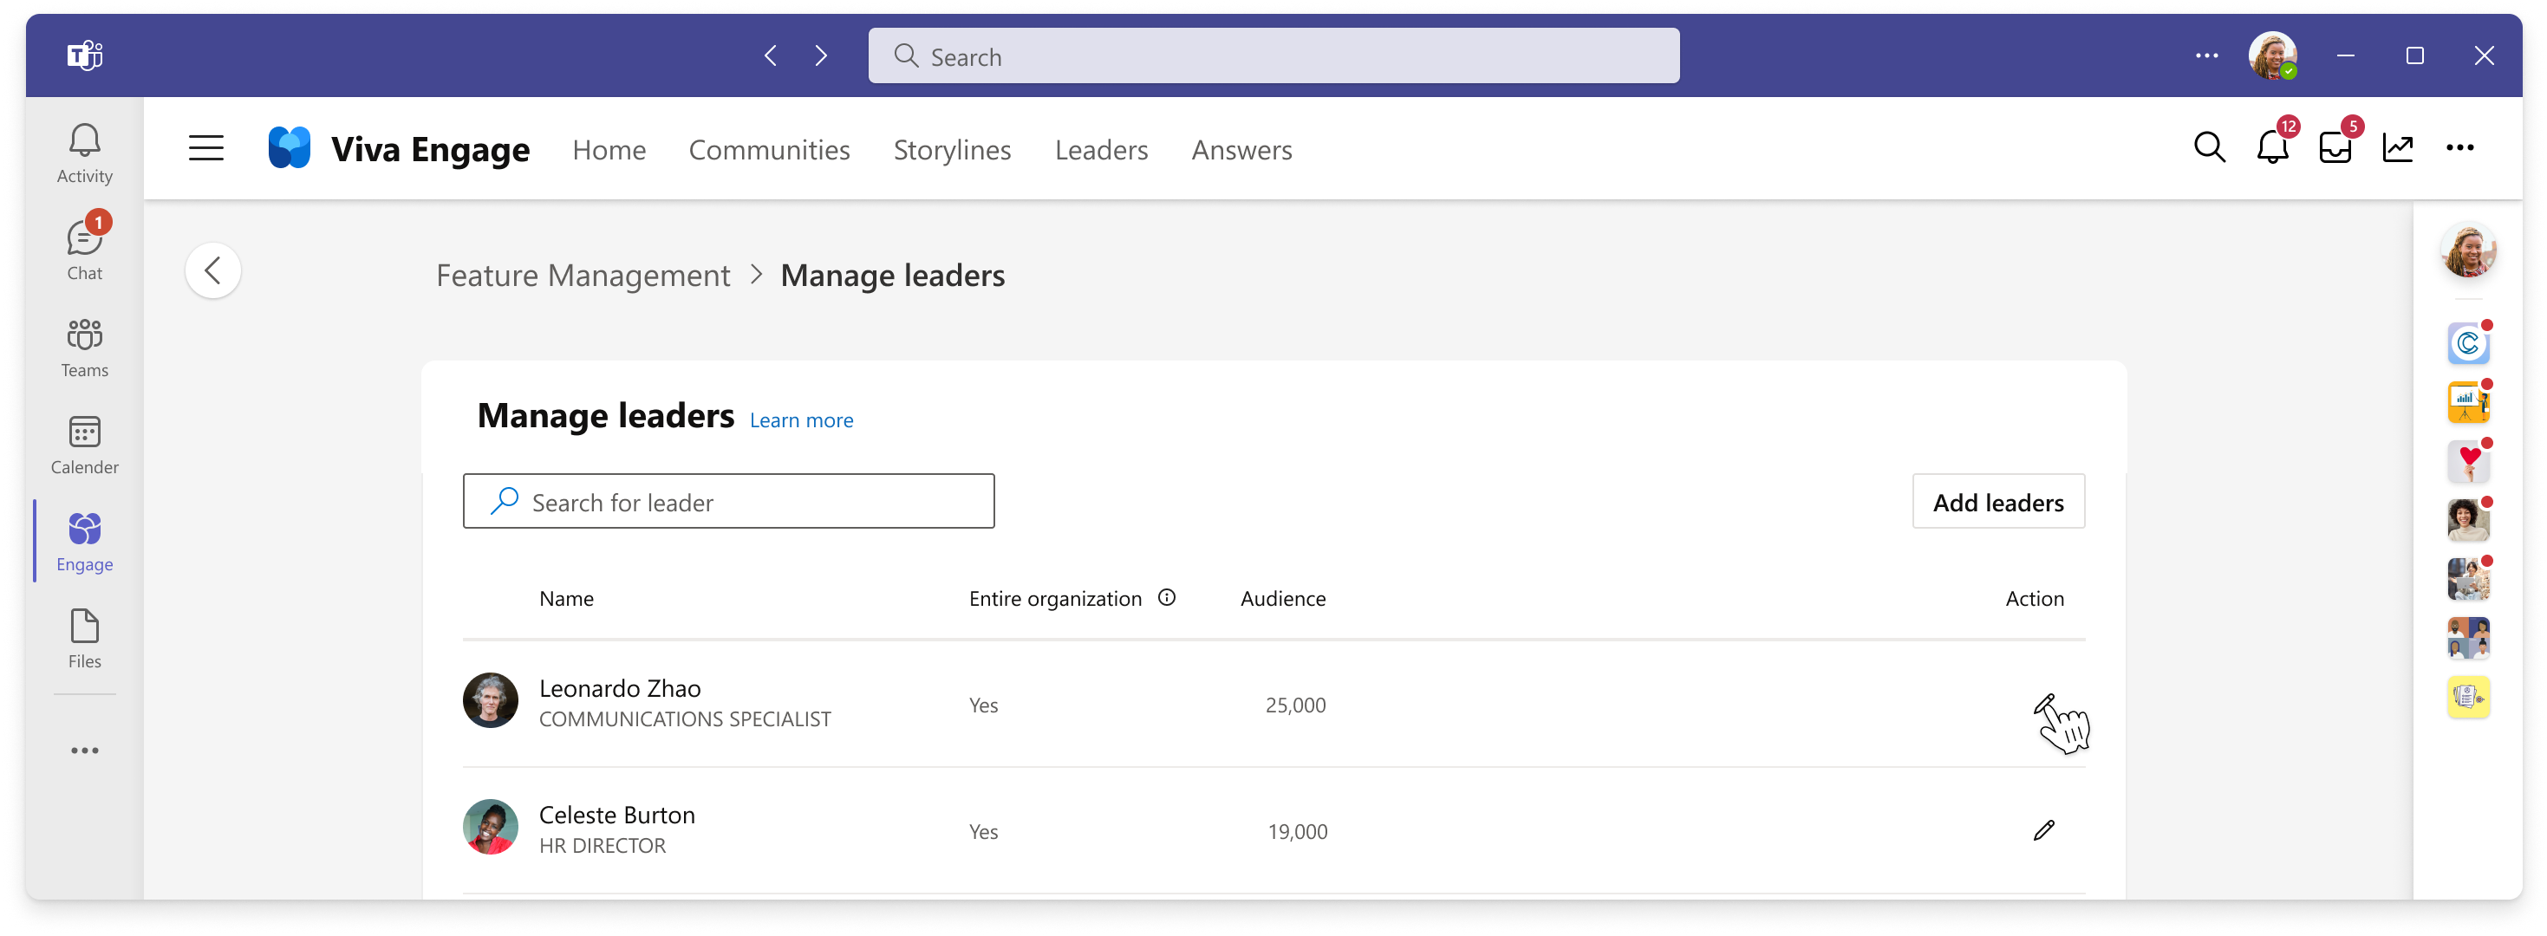Open the illustrated people community thumbnail
The height and width of the screenshot is (936, 2547).
[2468, 638]
